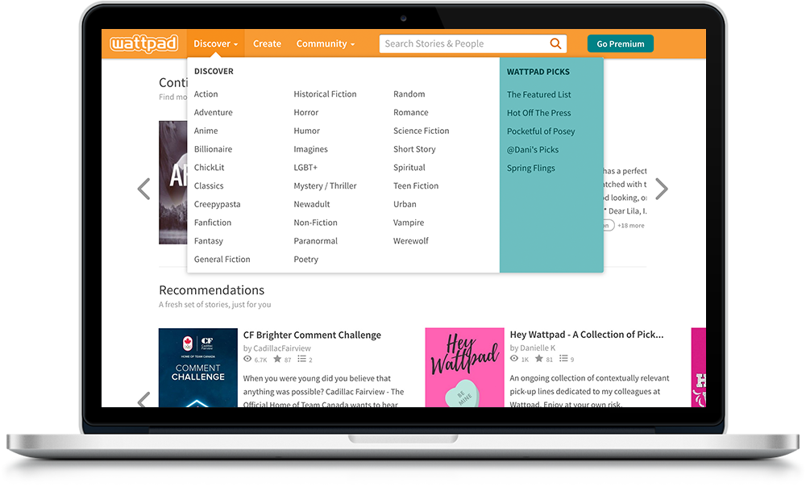Screen dimensions: 806x487
Task: Open the Mystery / Thriller category
Action: pyautogui.click(x=325, y=185)
